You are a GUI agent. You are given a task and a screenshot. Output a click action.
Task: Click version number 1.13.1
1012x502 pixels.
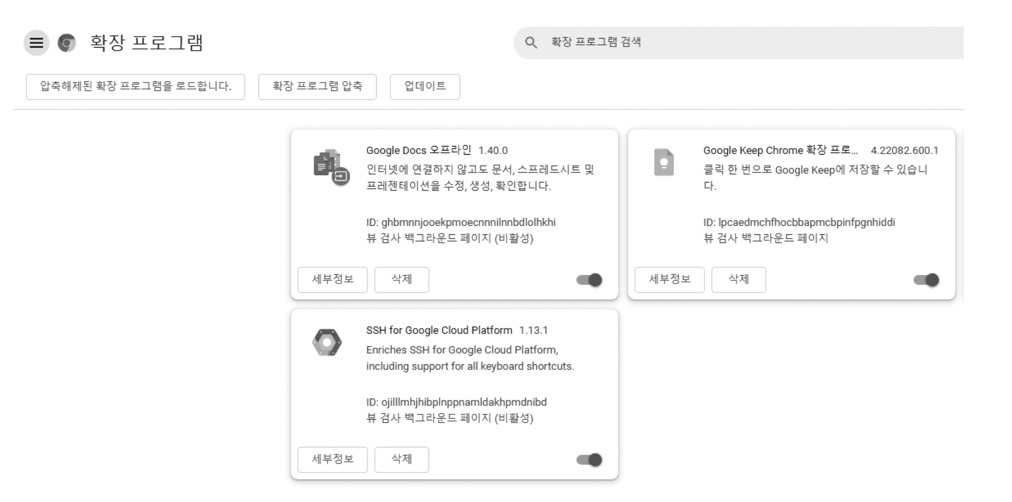pos(533,330)
